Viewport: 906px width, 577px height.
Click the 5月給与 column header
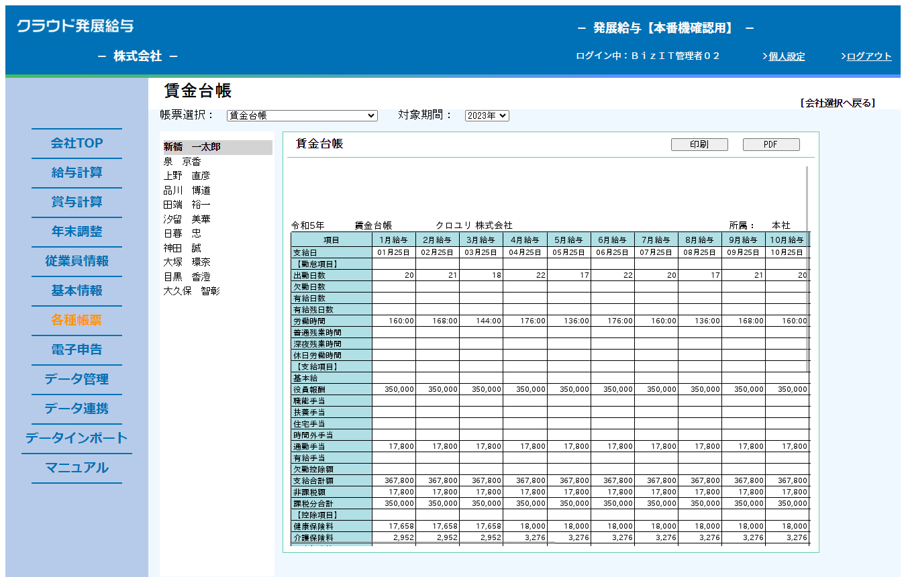pyautogui.click(x=568, y=240)
